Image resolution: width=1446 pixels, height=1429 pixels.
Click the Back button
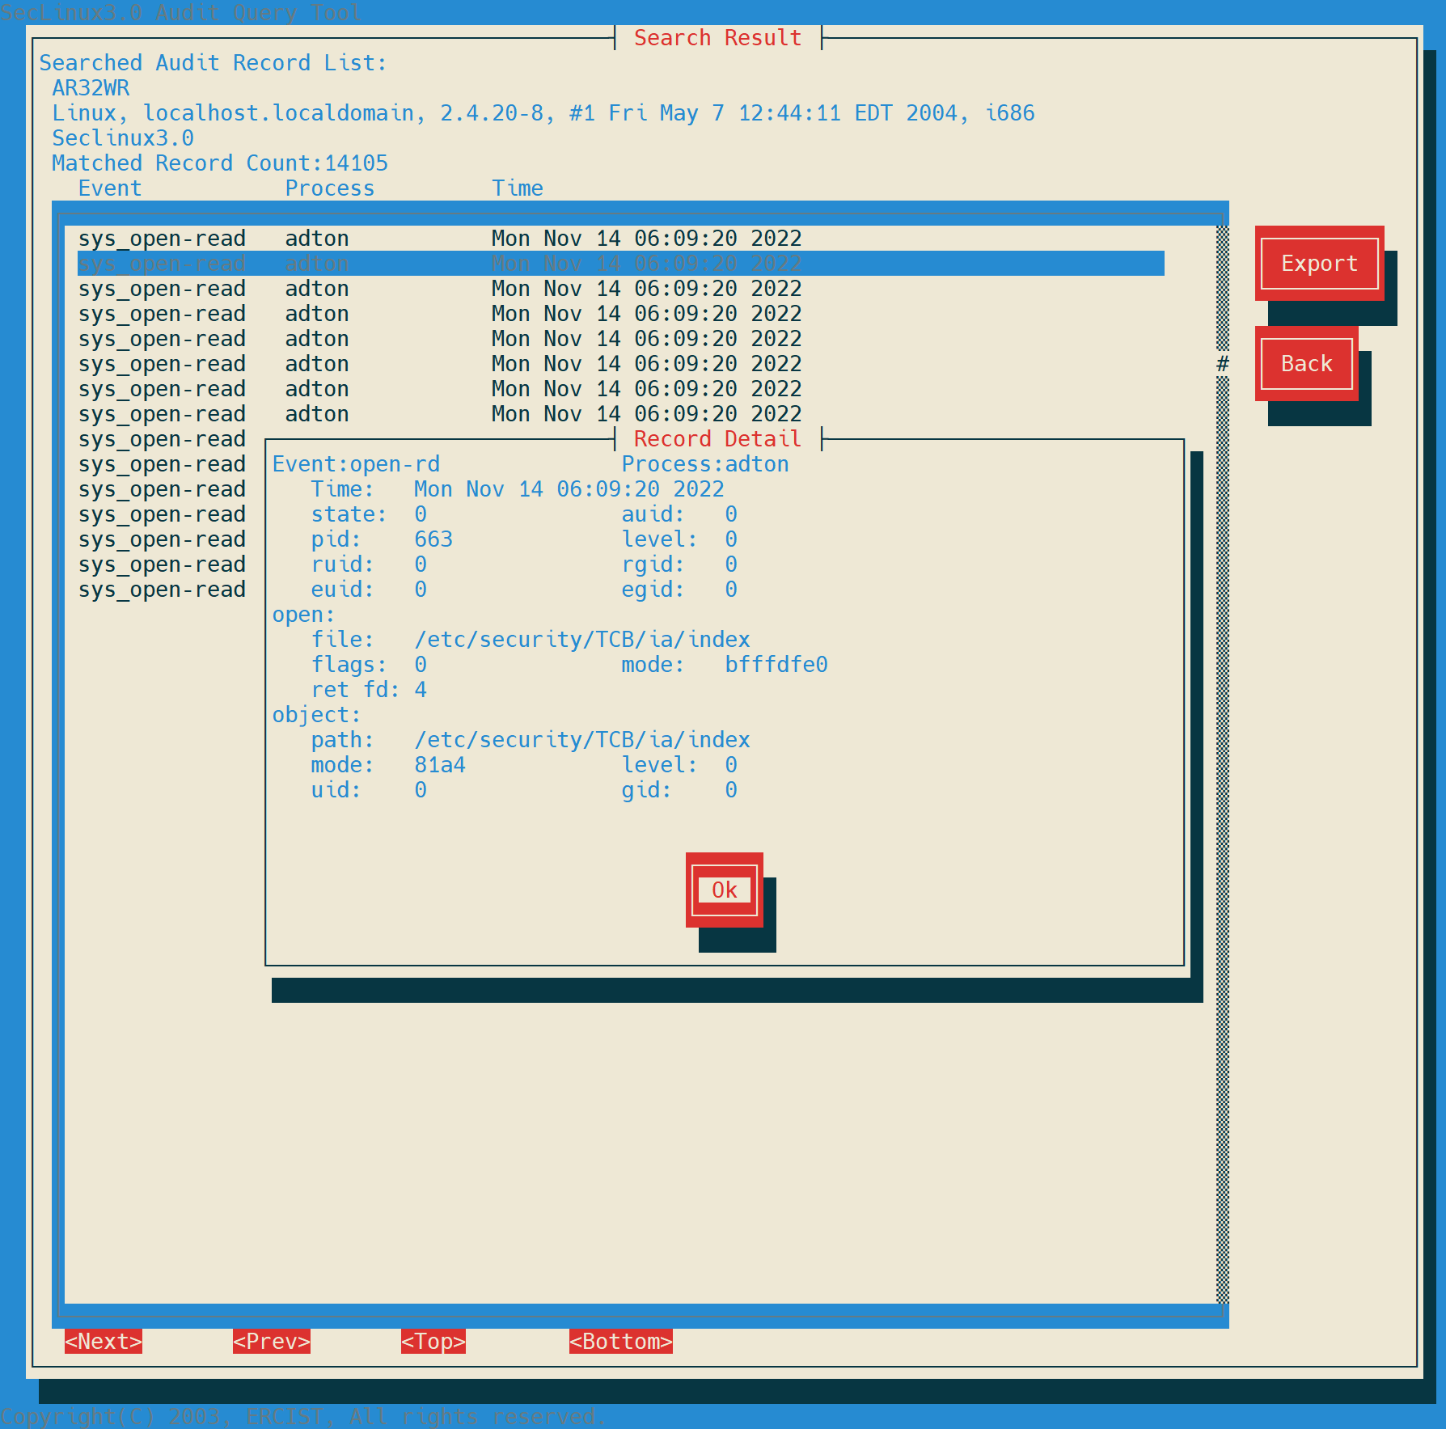tap(1306, 364)
